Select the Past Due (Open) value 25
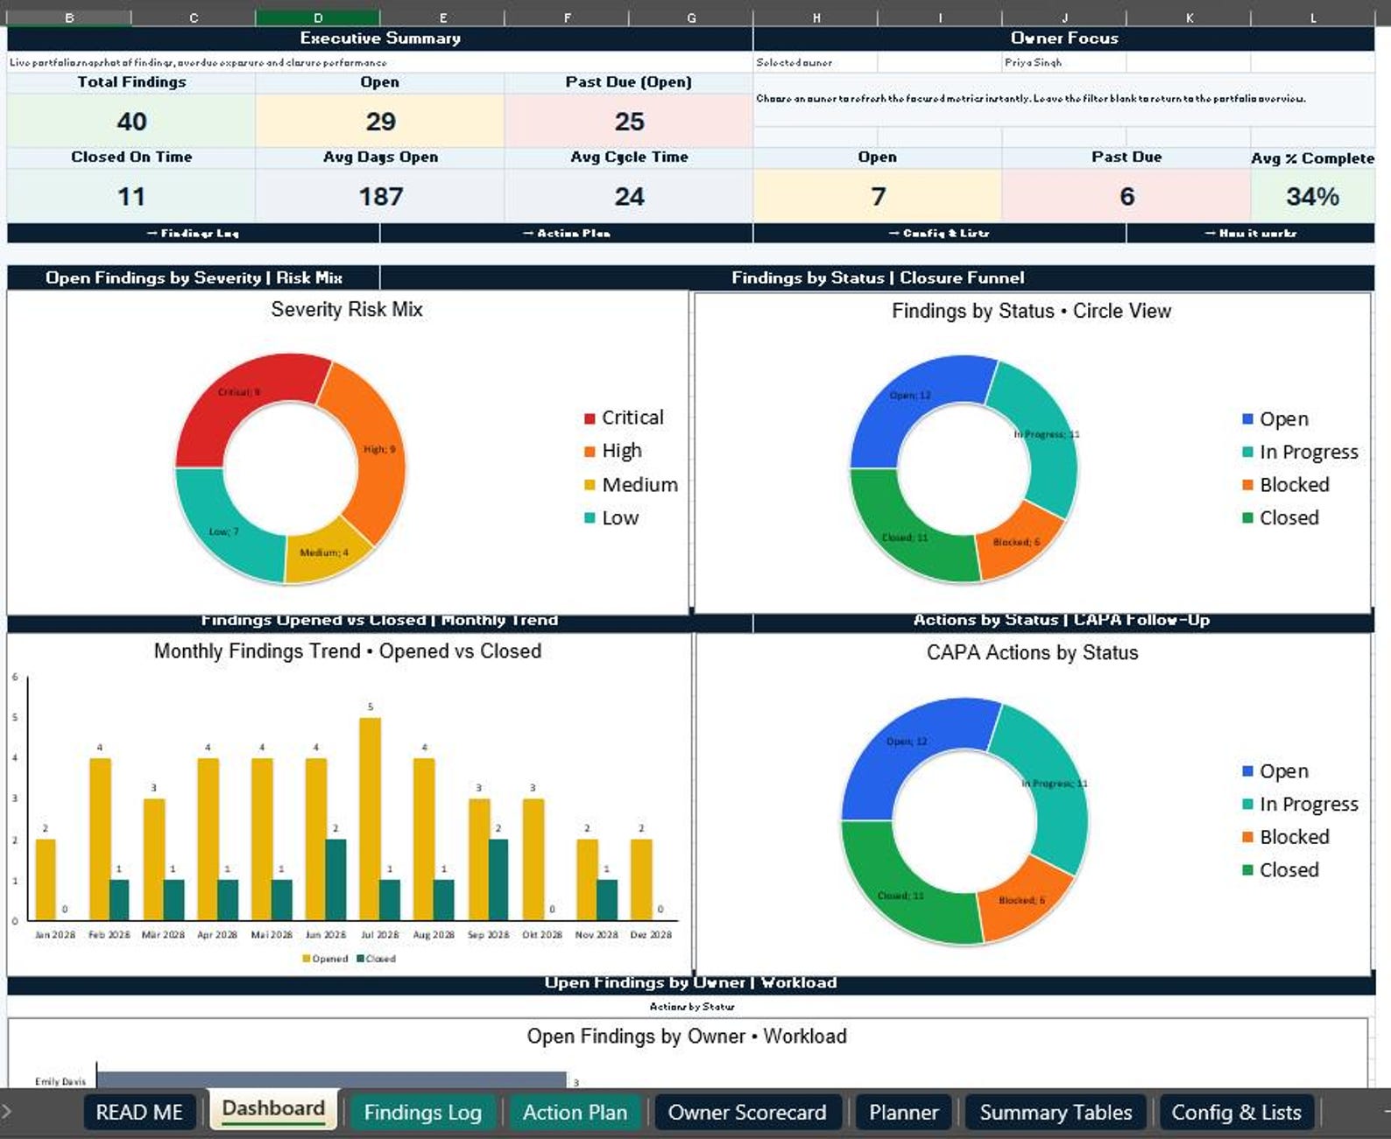Screen dimensions: 1391x1139 pos(629,121)
